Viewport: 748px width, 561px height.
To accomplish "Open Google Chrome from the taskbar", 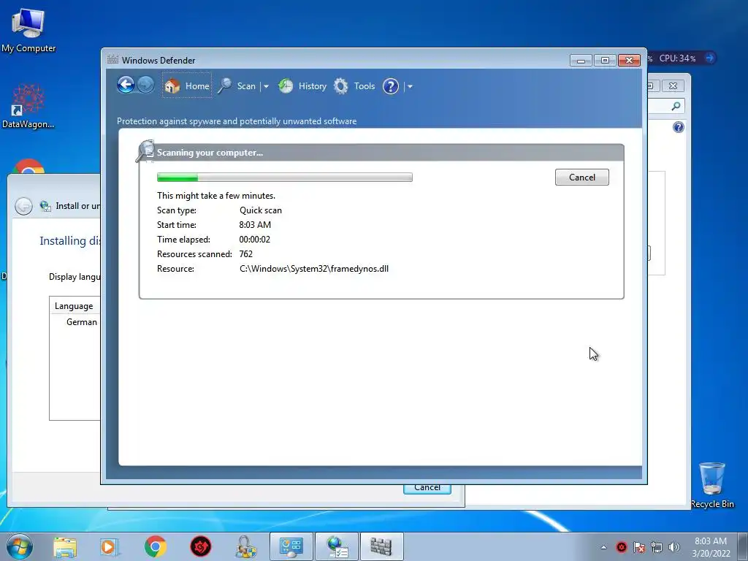I will click(155, 546).
